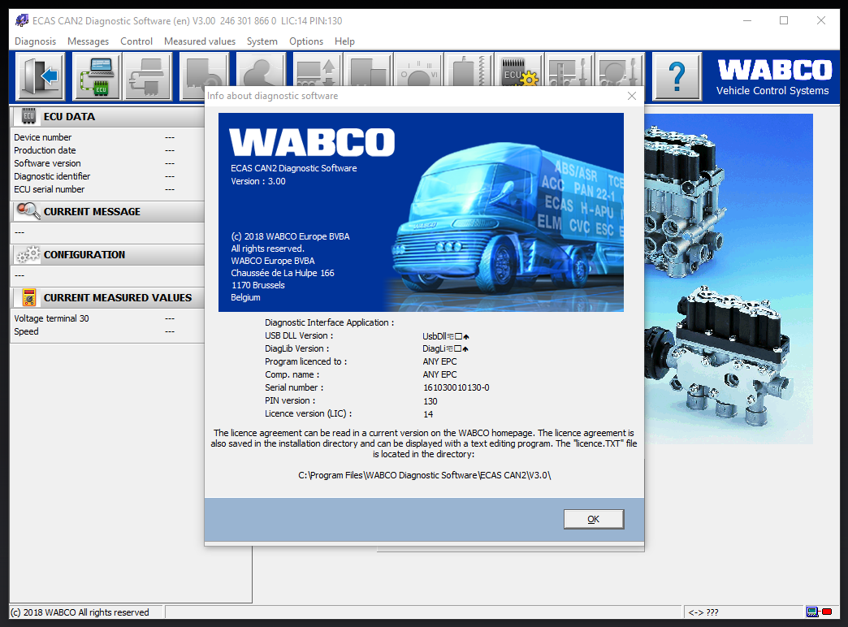Open the Diagnosis menu
848x627 pixels.
point(35,41)
